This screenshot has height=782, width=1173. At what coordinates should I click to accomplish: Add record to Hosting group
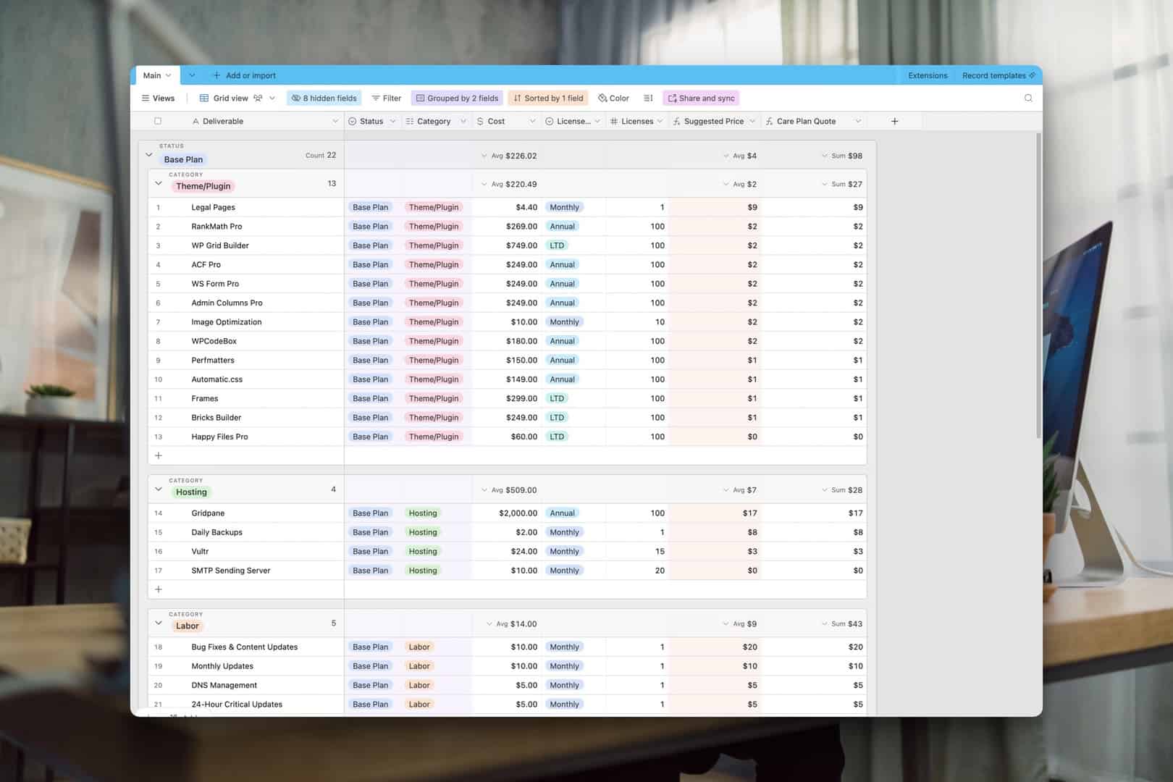(159, 589)
